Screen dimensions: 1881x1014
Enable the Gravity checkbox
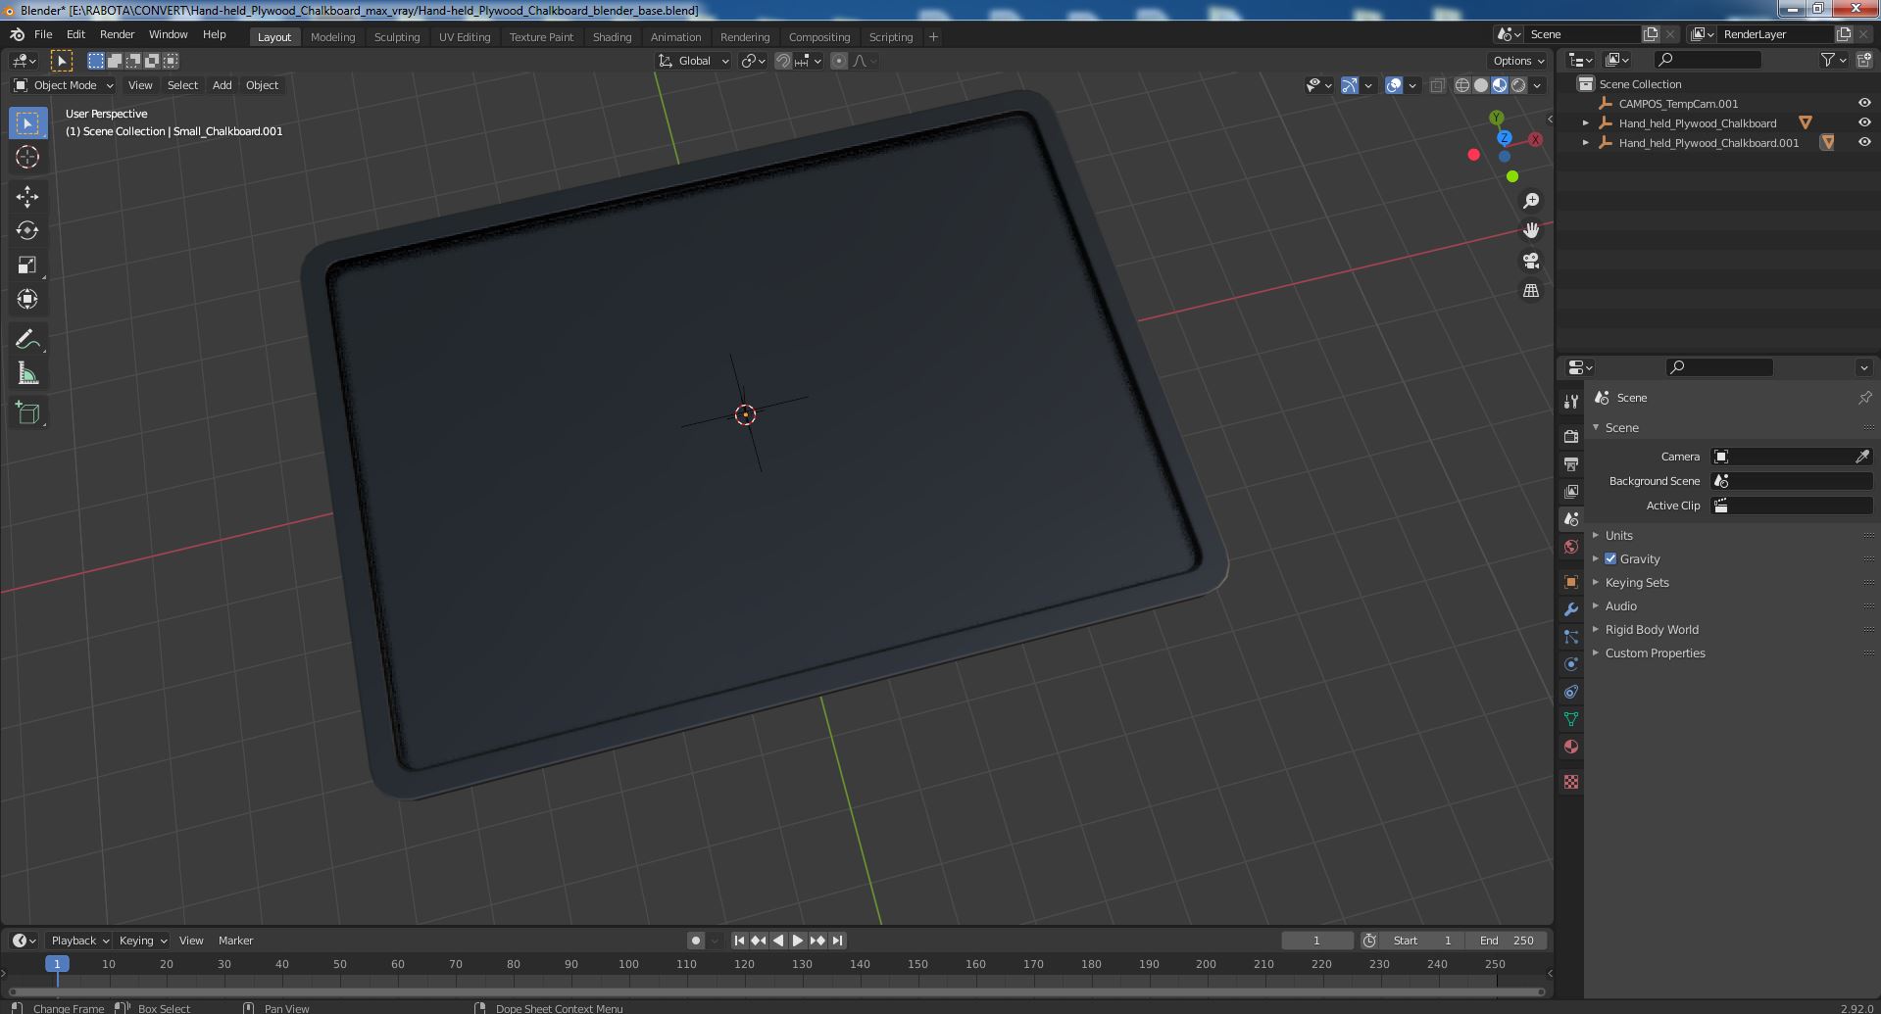(x=1610, y=558)
